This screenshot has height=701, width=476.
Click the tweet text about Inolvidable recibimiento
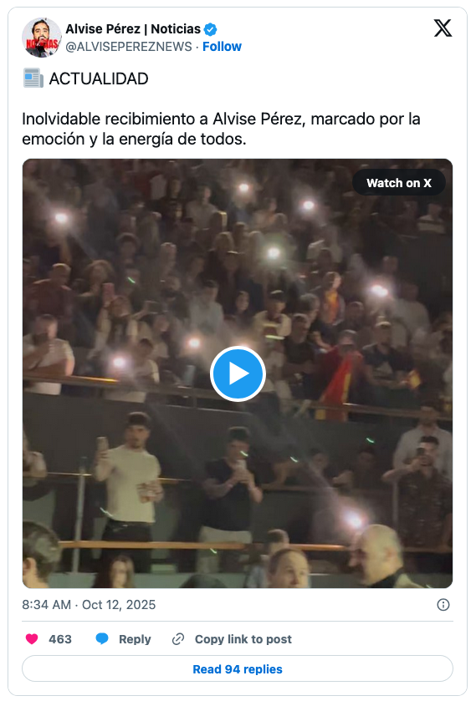[221, 129]
